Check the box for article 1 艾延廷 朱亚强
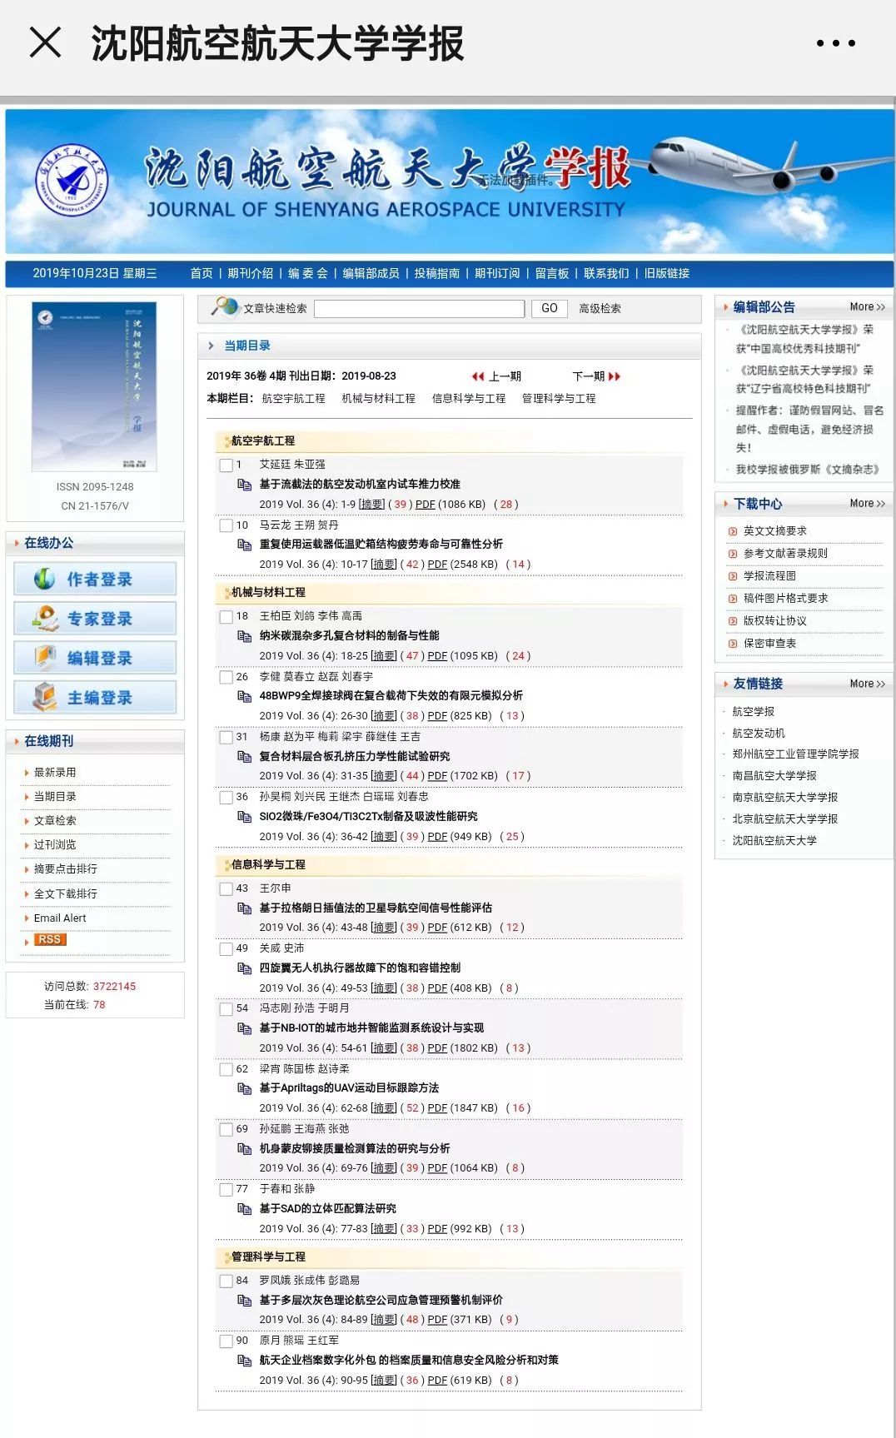 [226, 465]
